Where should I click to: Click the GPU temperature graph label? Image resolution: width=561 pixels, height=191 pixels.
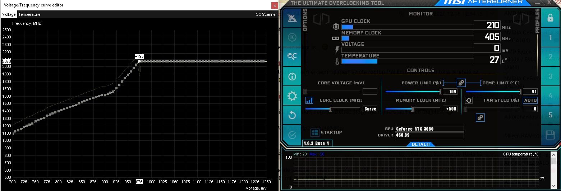(521, 154)
